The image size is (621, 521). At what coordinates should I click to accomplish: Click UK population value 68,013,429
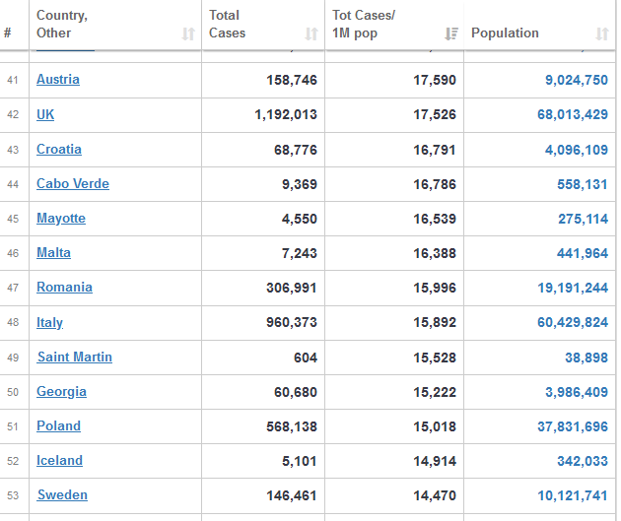[x=573, y=114]
